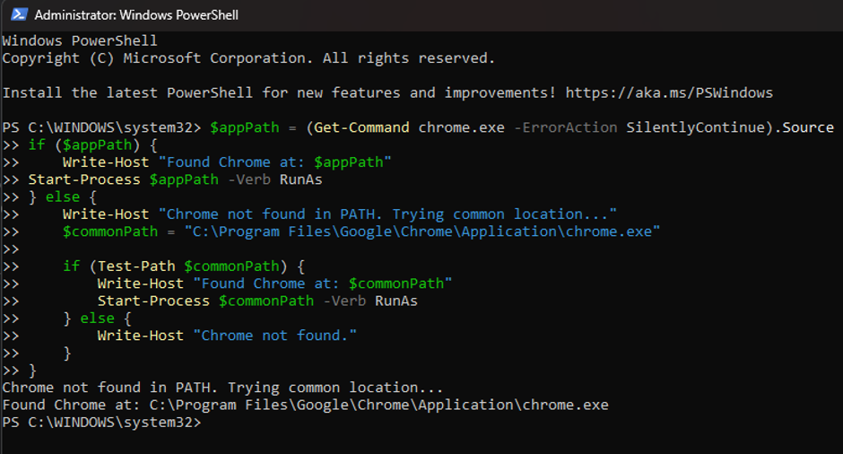Click the "Found Chrome at: $appPath" string
The image size is (843, 454).
(274, 162)
